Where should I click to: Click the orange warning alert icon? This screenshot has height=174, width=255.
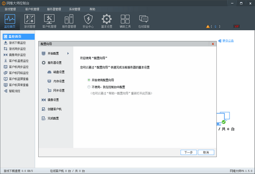[x=208, y=26]
